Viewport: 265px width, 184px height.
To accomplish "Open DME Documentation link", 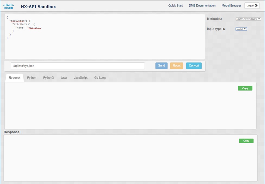I will pos(202,6).
